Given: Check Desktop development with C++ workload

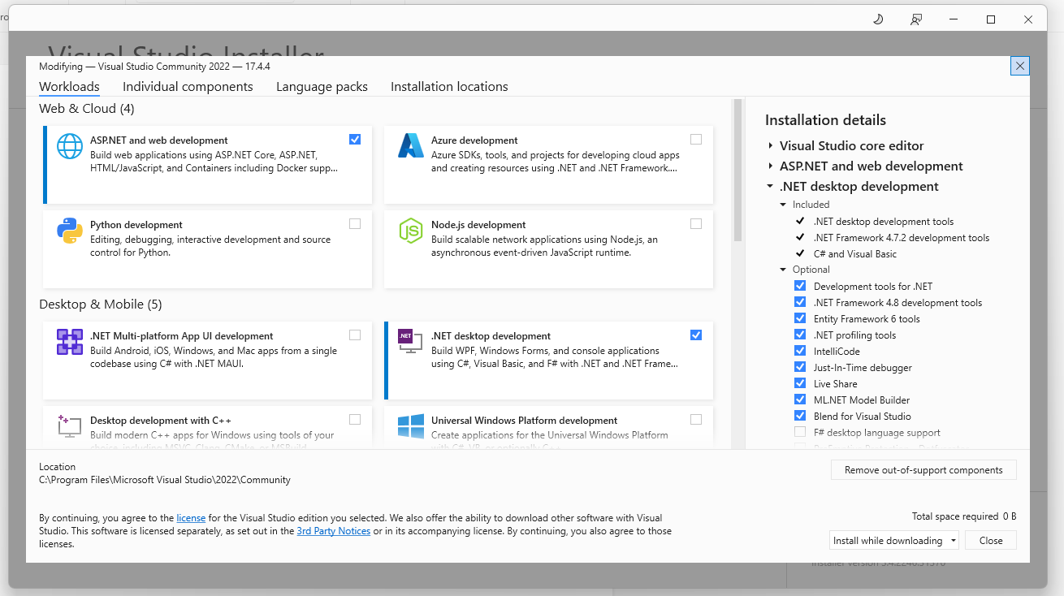Looking at the screenshot, I should [x=355, y=420].
